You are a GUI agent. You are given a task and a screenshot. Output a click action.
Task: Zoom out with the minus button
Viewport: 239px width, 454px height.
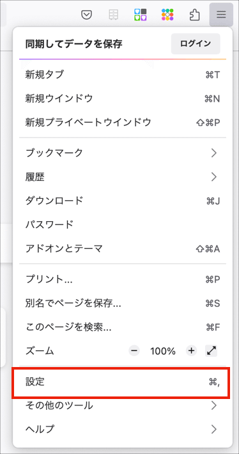pos(134,351)
